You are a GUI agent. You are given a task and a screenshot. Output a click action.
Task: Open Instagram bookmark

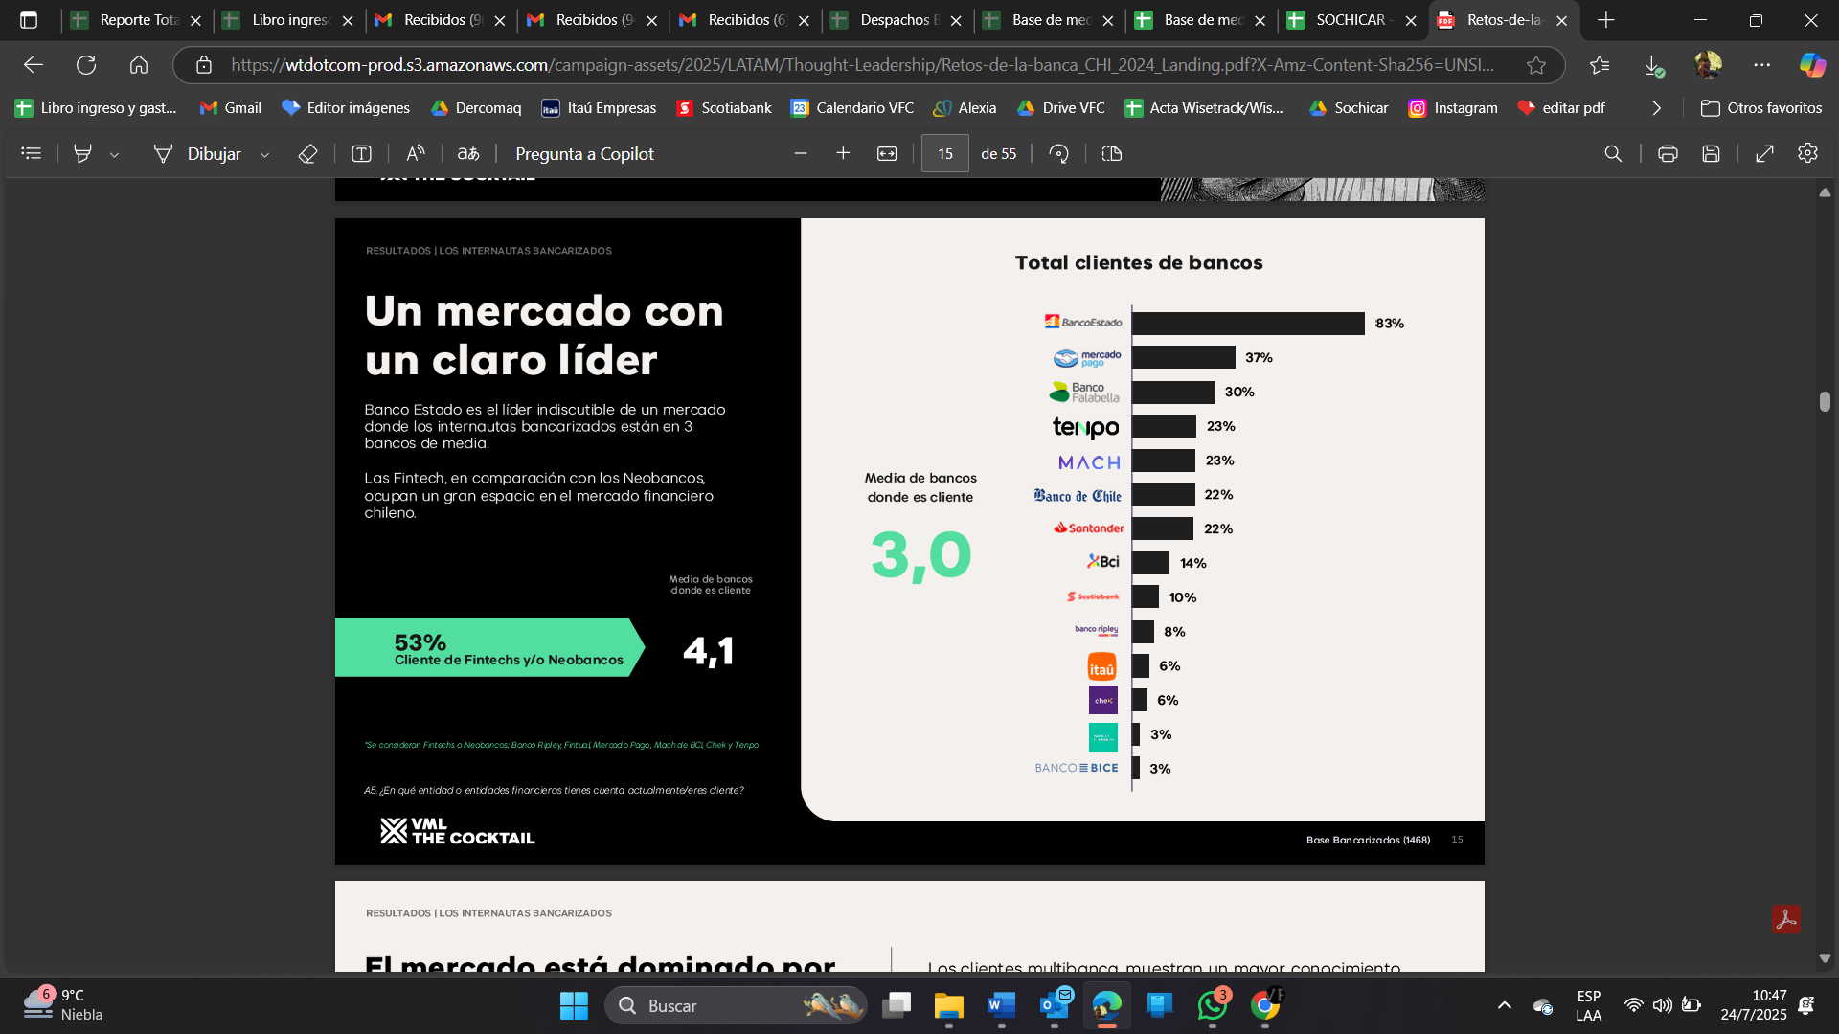click(1453, 108)
